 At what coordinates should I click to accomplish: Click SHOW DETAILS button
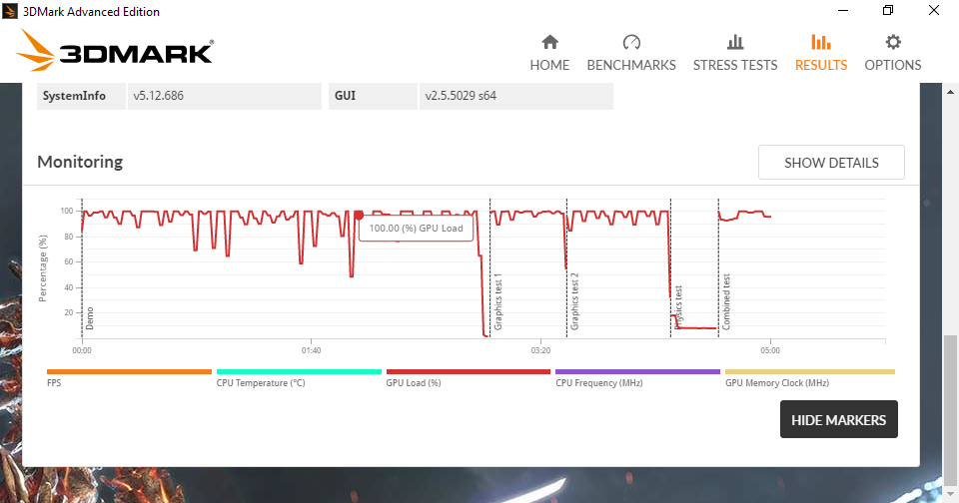pos(831,163)
